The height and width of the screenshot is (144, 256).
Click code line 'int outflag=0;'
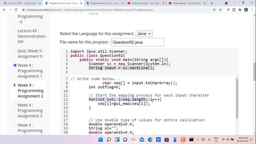pyautogui.click(x=104, y=87)
